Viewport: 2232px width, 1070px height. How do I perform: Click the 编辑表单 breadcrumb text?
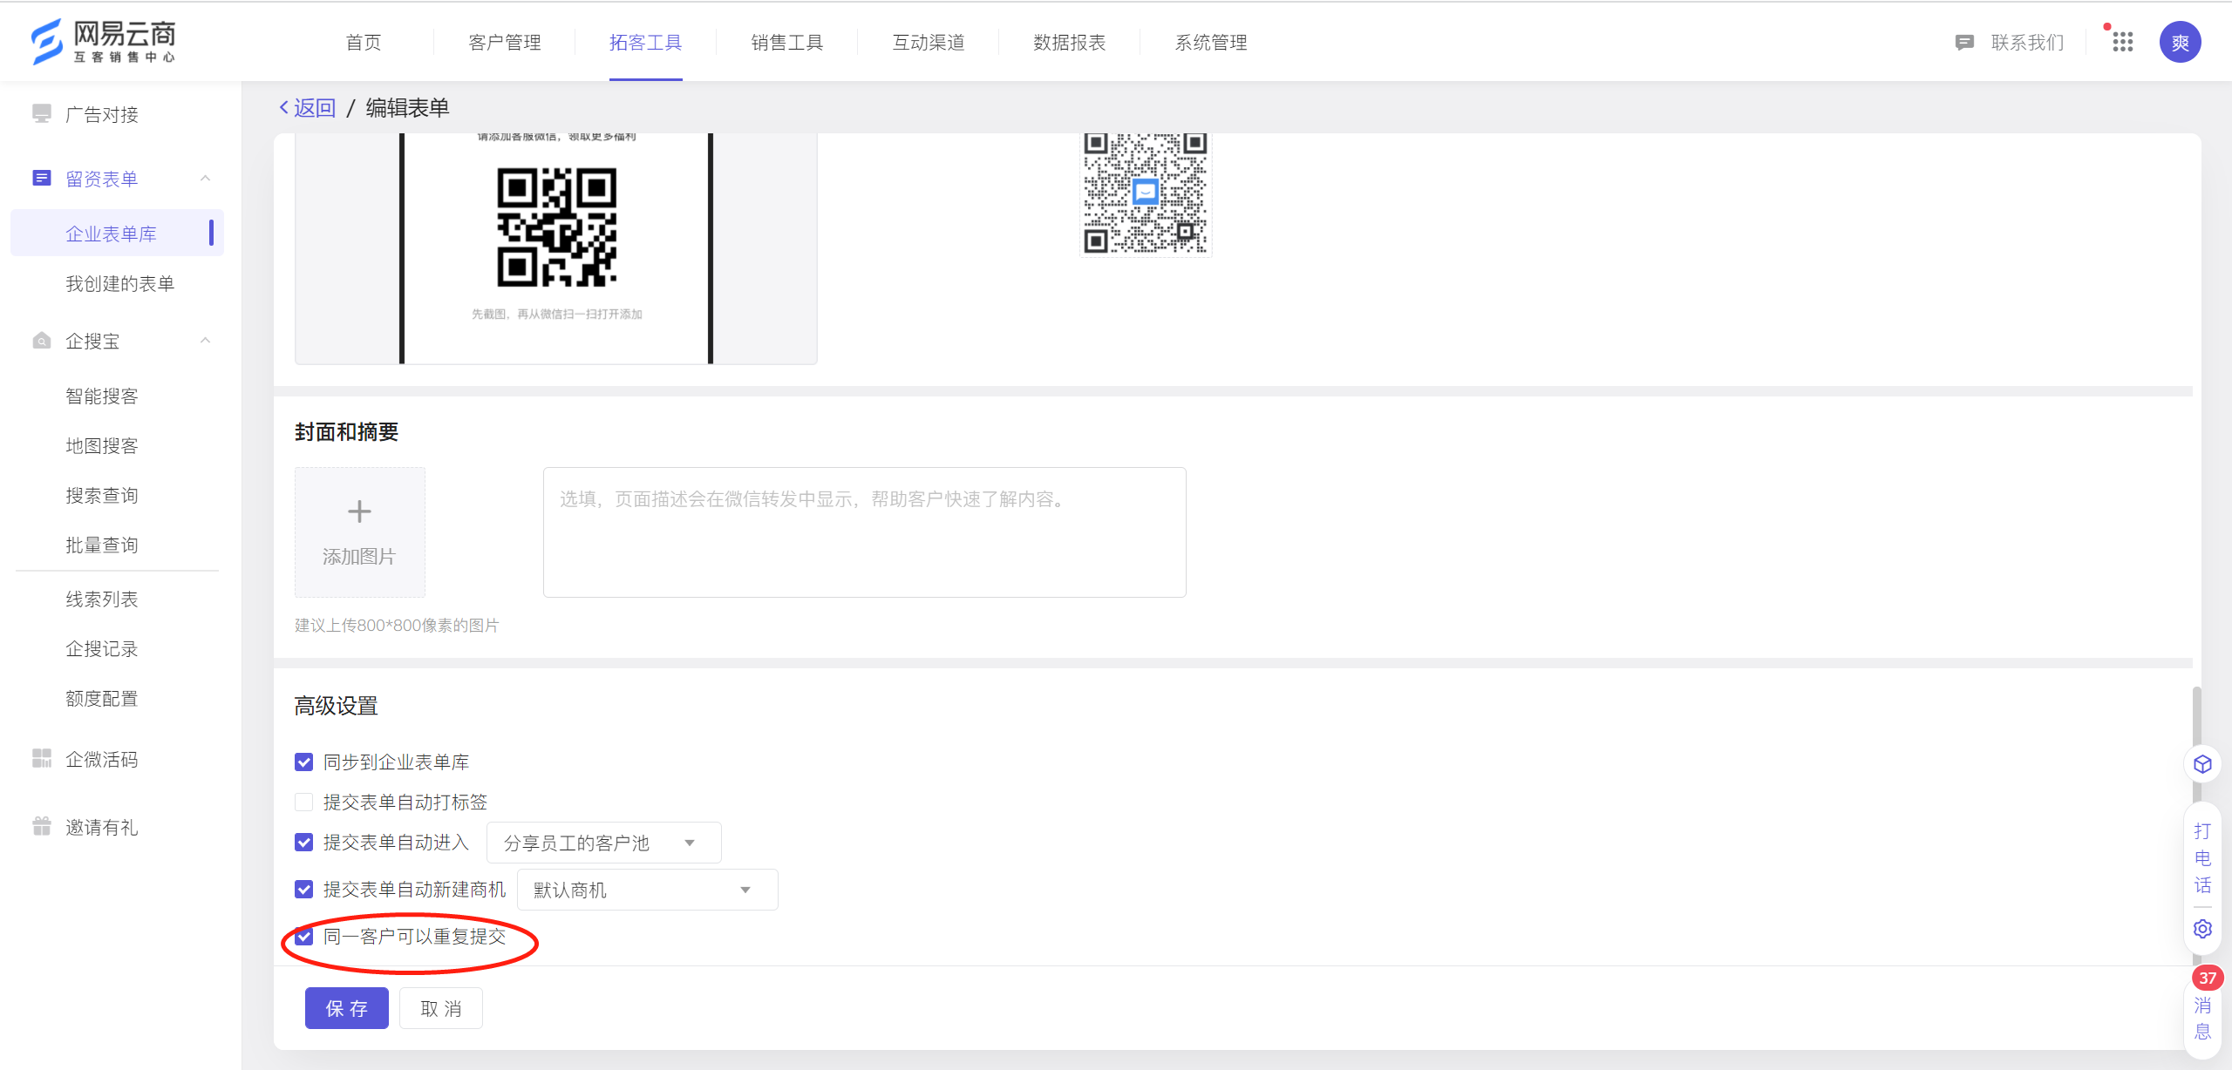[x=407, y=107]
